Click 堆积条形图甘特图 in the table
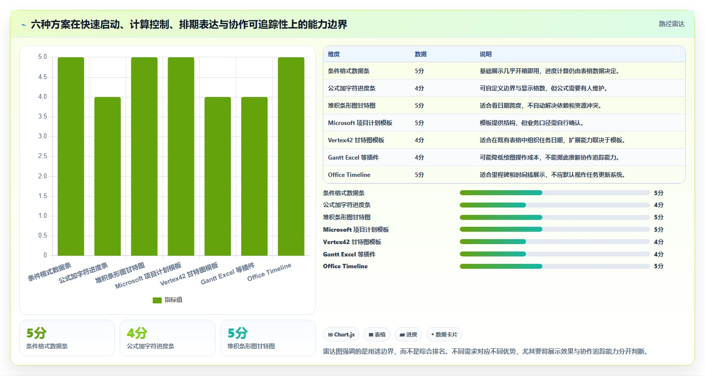This screenshot has width=705, height=376. 352,106
